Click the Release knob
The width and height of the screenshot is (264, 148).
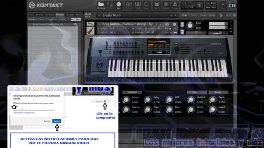(126, 109)
